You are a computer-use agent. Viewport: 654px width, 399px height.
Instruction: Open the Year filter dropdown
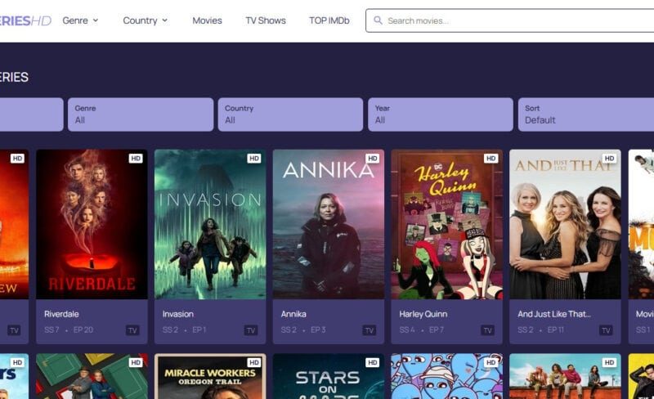tap(441, 114)
